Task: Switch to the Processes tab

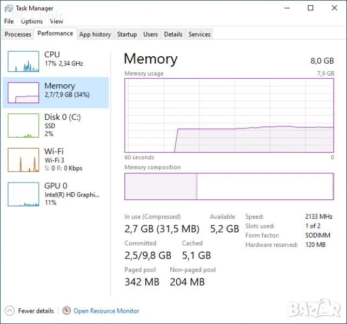Action: click(18, 34)
